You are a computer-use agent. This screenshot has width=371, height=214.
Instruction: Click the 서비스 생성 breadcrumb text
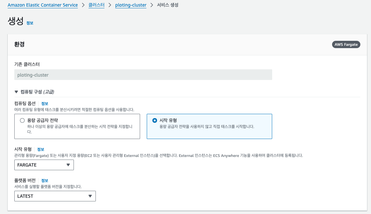(x=168, y=5)
